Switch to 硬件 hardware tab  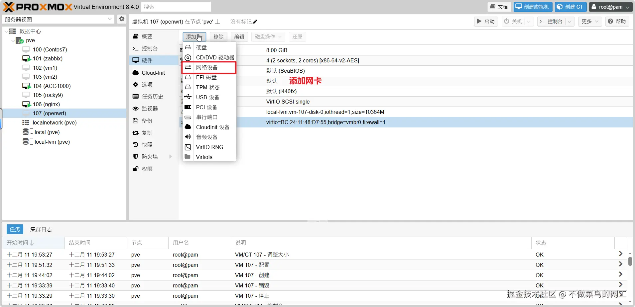coord(154,60)
